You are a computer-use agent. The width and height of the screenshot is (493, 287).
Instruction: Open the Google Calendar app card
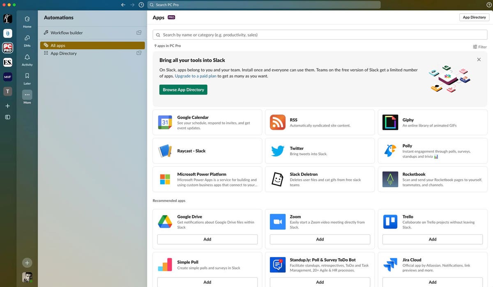pos(207,122)
